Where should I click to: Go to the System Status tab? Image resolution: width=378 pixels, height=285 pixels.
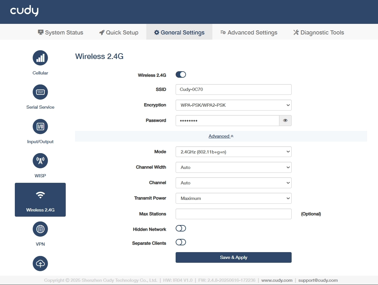click(x=61, y=32)
